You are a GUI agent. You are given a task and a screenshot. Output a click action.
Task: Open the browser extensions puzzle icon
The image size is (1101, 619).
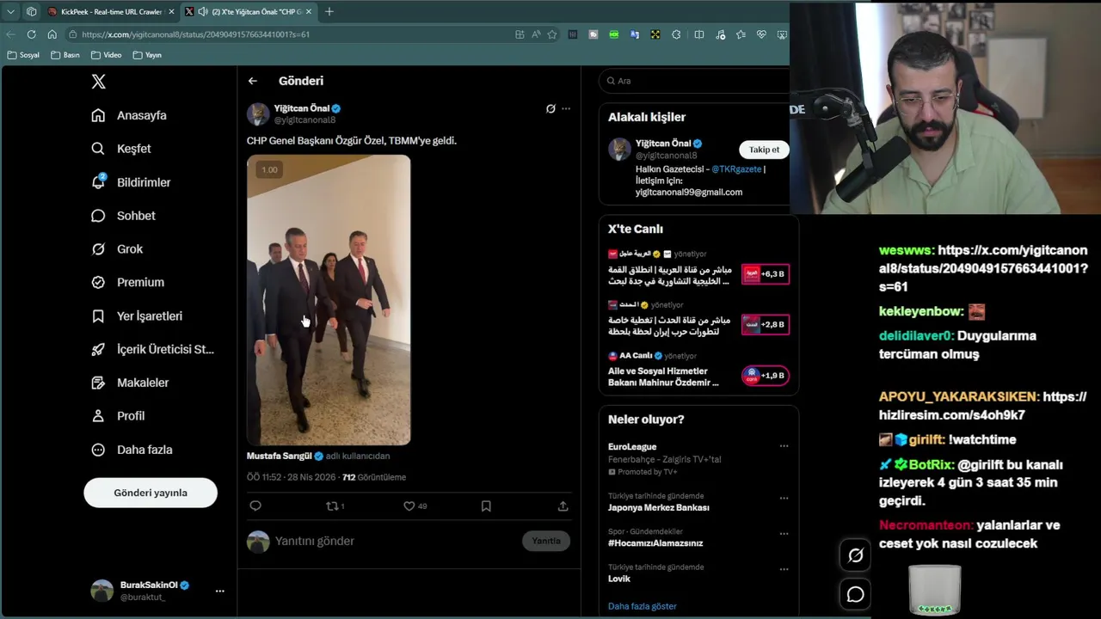coord(676,34)
